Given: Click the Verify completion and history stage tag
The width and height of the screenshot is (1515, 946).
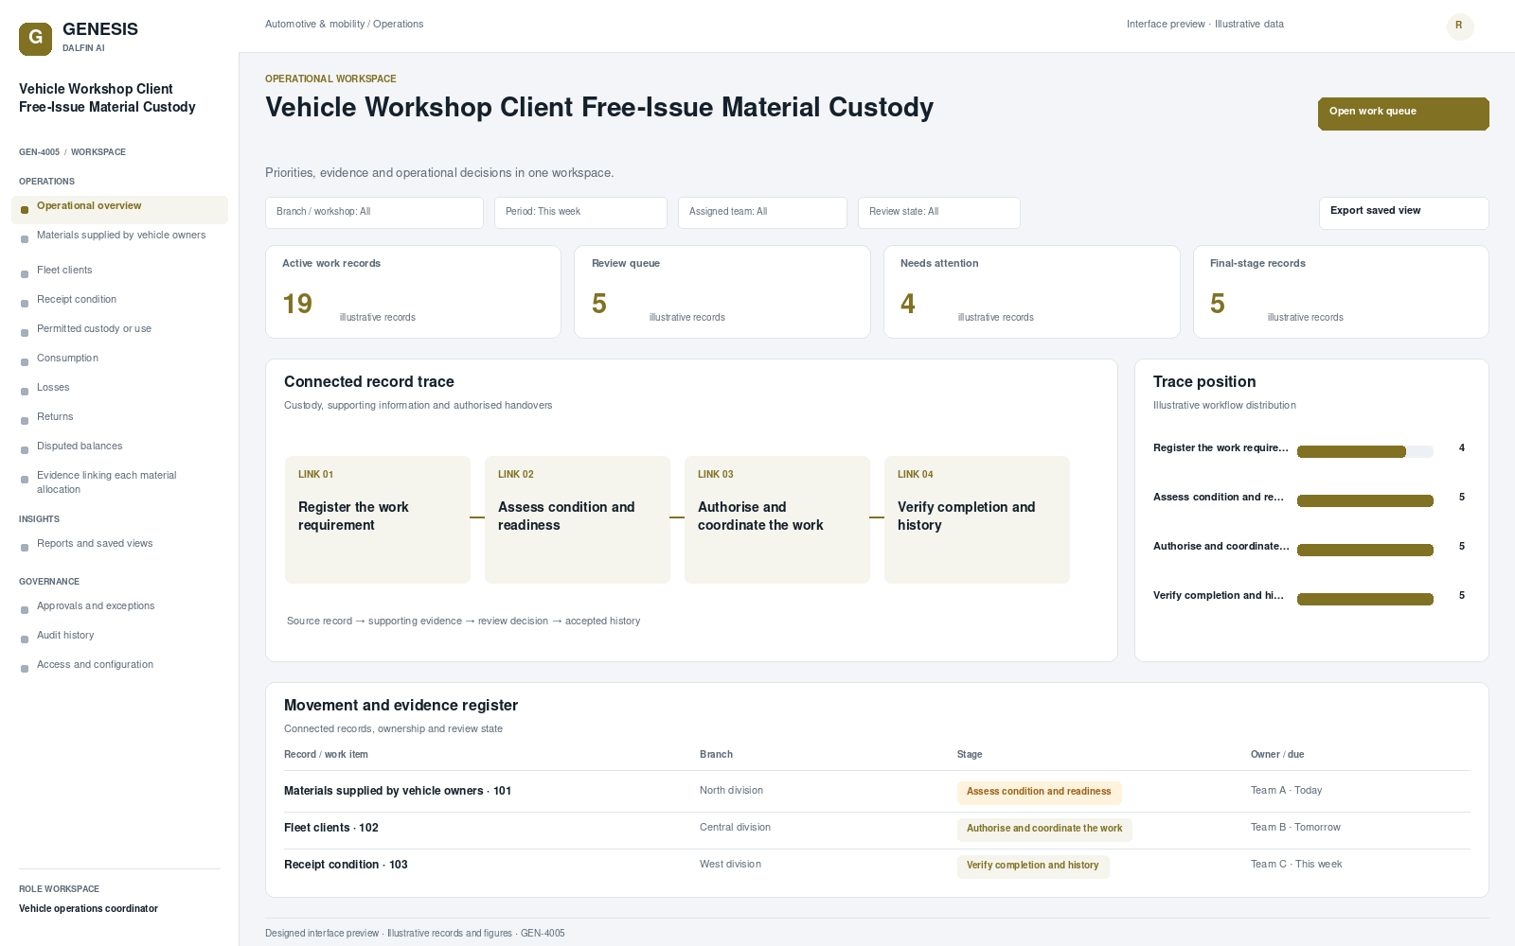Looking at the screenshot, I should coord(1033,867).
